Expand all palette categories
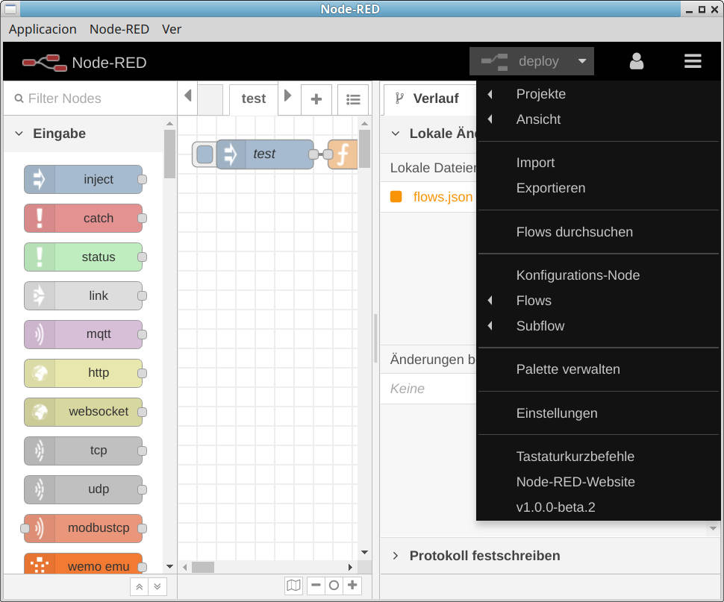Viewport: 724px width, 602px height. point(157,587)
